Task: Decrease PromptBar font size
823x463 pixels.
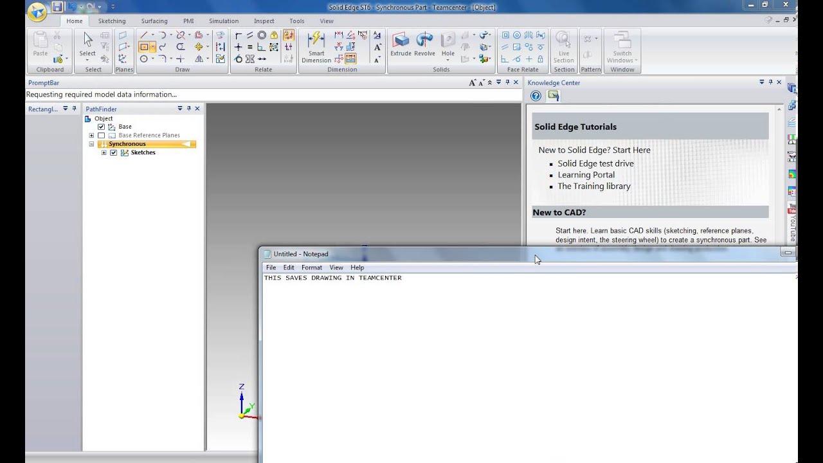Action: [481, 83]
